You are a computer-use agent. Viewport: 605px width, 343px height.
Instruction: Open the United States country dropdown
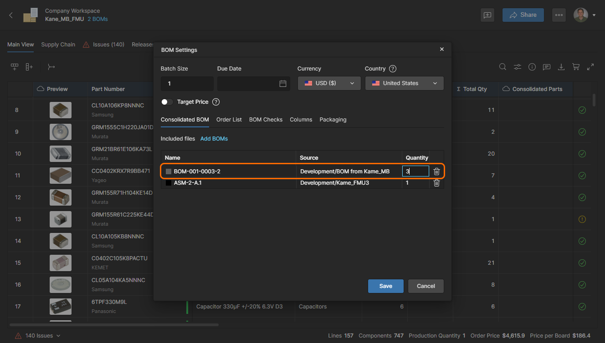pyautogui.click(x=405, y=83)
